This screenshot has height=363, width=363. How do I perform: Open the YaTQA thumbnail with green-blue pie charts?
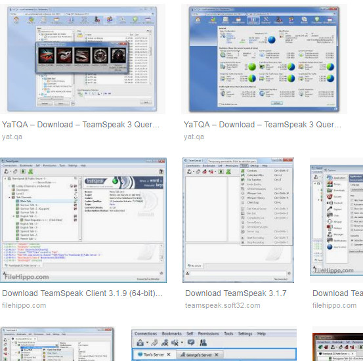[x=264, y=59]
